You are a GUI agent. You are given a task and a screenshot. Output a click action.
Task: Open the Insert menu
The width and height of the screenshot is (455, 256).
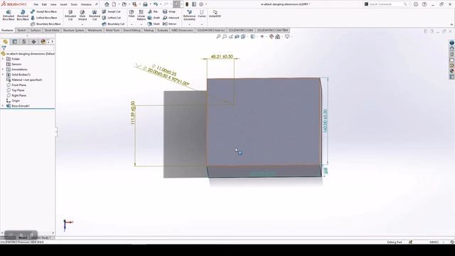point(63,5)
